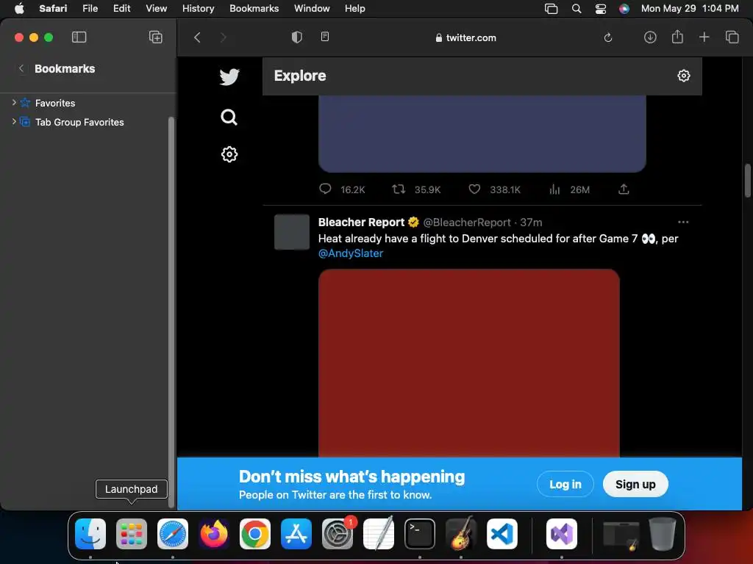The width and height of the screenshot is (753, 564).
Task: Open Launchpad from the Dock
Action: pyautogui.click(x=132, y=534)
